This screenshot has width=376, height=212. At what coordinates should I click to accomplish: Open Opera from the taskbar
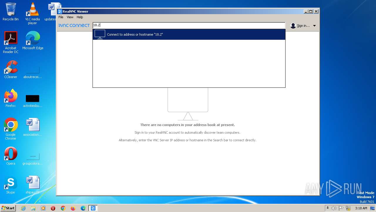pyautogui.click(x=53, y=208)
